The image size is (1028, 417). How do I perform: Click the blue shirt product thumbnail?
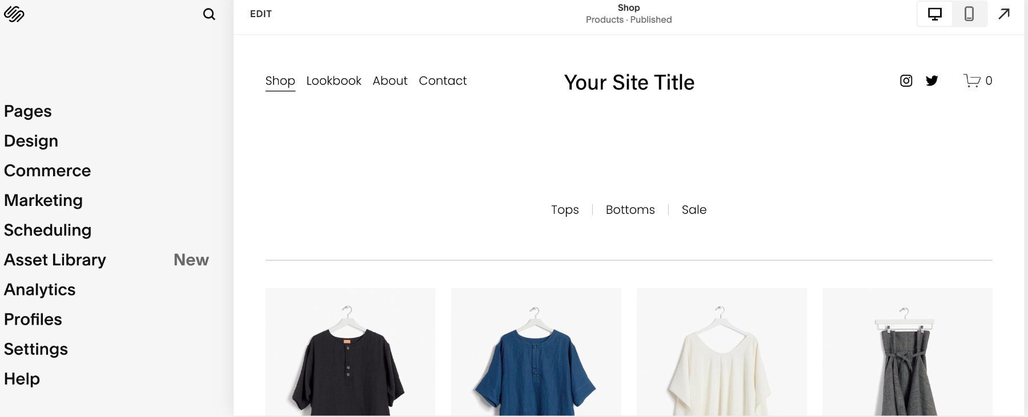536,351
